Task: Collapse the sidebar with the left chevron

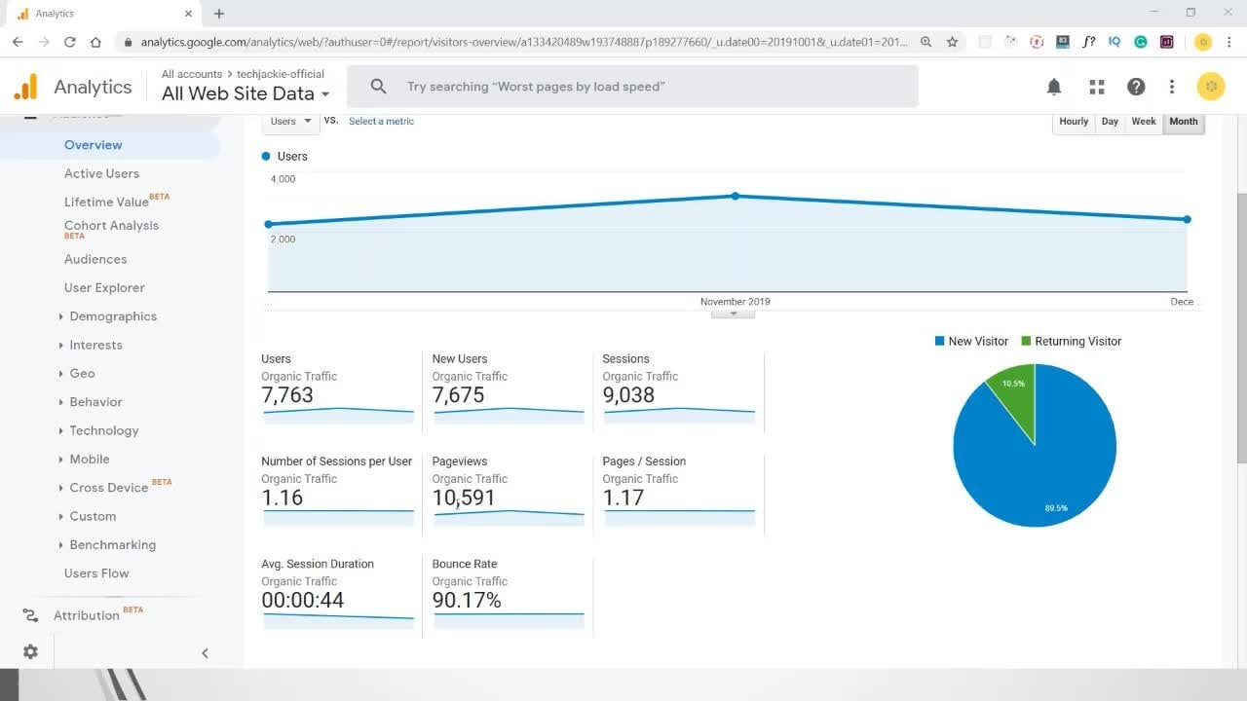Action: click(x=205, y=653)
